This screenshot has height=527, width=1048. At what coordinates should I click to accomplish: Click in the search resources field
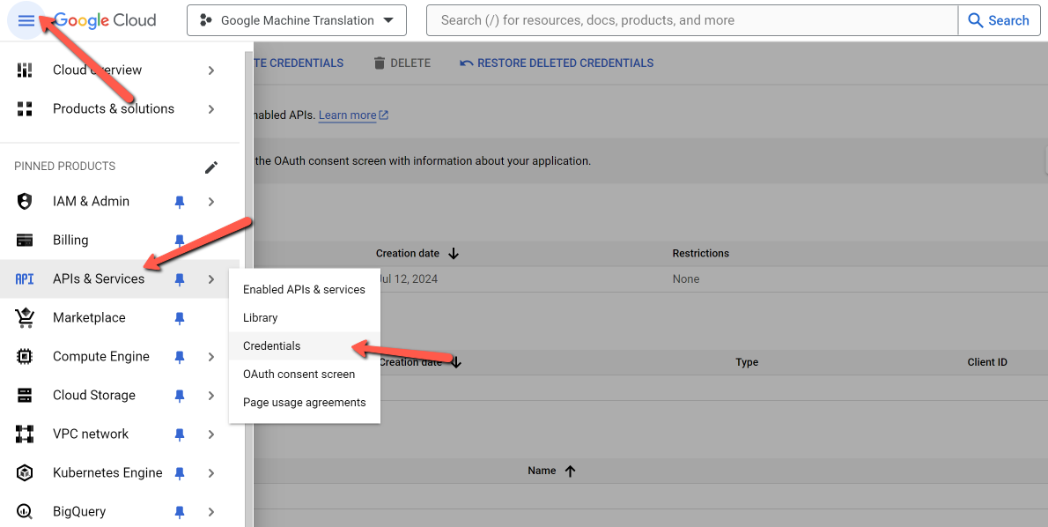pos(692,21)
